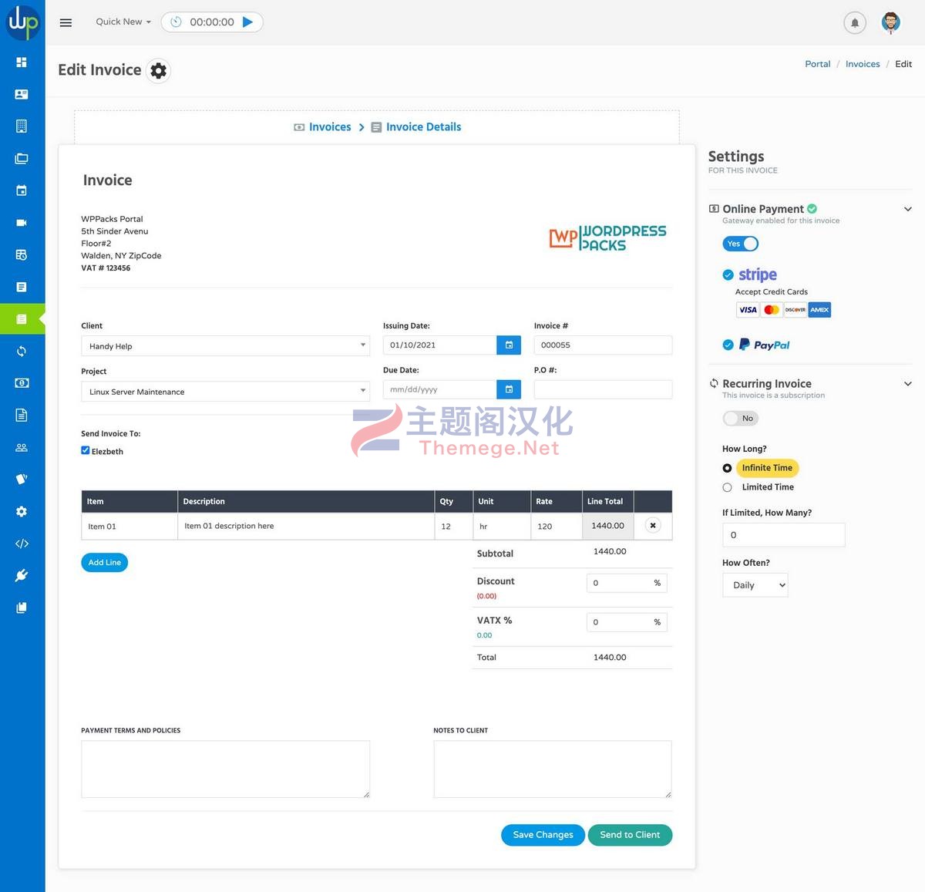
Task: Open the library books icon in sidebar
Action: [x=22, y=608]
